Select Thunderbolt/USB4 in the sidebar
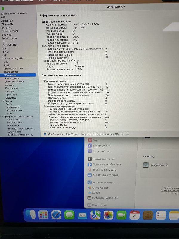 click(14, 59)
